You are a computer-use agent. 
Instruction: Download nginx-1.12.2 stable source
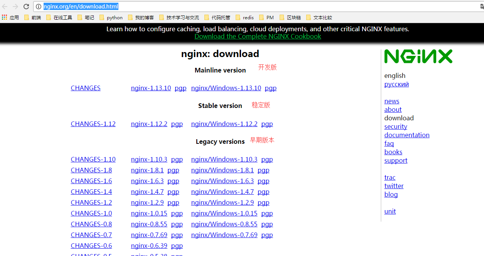point(149,124)
